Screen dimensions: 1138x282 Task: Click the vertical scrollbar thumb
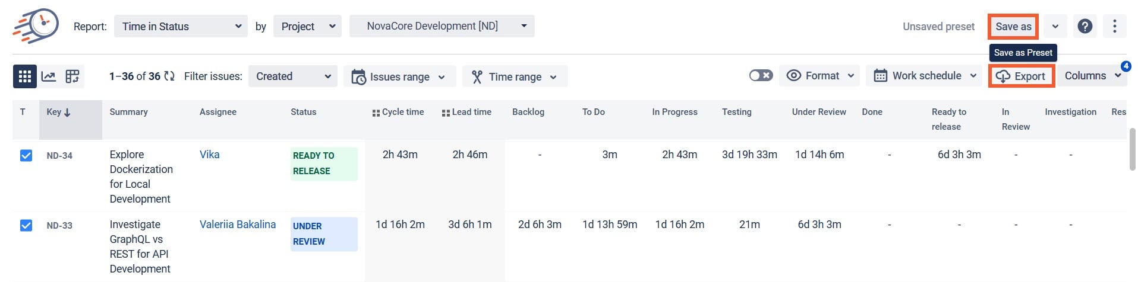click(x=1132, y=149)
